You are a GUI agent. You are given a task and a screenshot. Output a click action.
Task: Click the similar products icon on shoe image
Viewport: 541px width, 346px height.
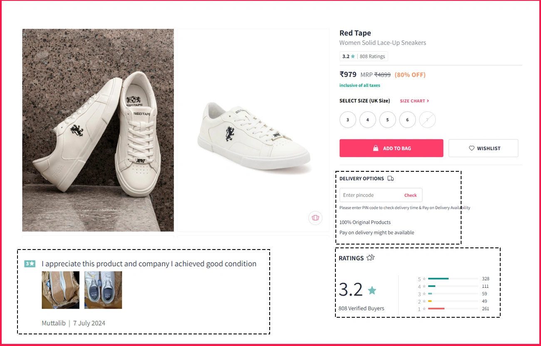point(315,217)
